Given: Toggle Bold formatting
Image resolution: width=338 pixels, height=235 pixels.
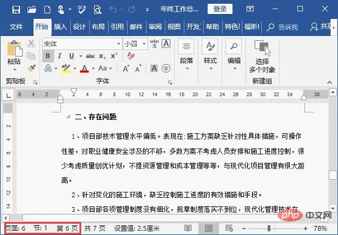Looking at the screenshot, I should click(48, 56).
